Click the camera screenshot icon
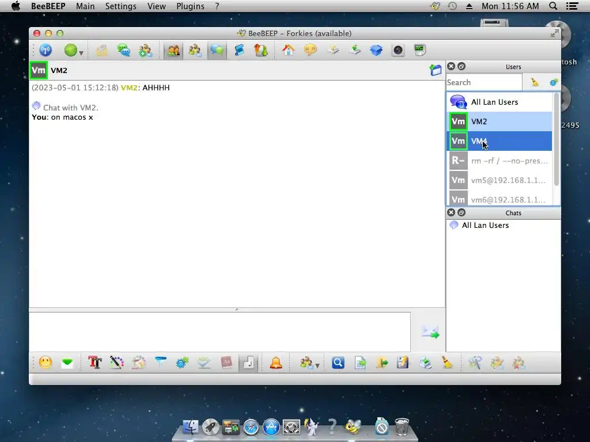Image resolution: width=590 pixels, height=442 pixels. coord(398,50)
